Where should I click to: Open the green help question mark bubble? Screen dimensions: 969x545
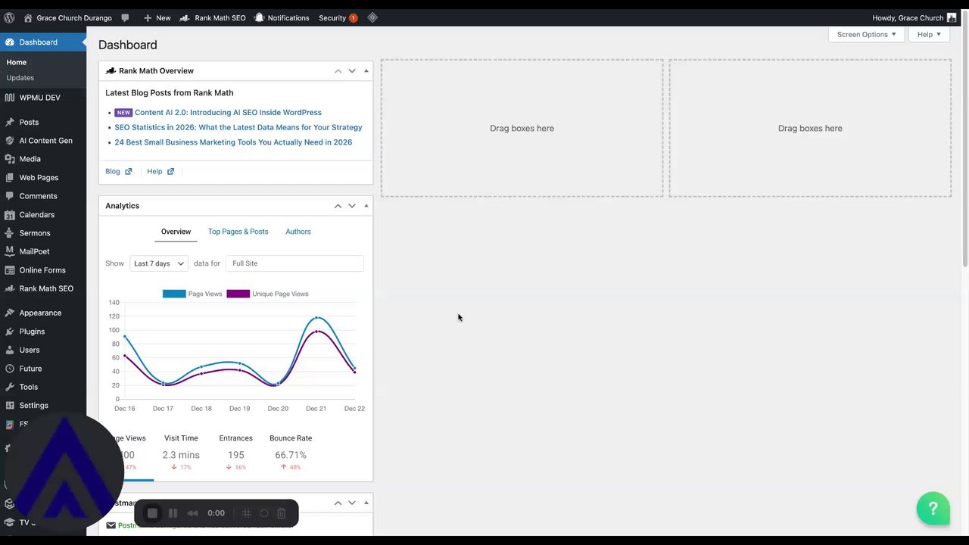tap(933, 509)
